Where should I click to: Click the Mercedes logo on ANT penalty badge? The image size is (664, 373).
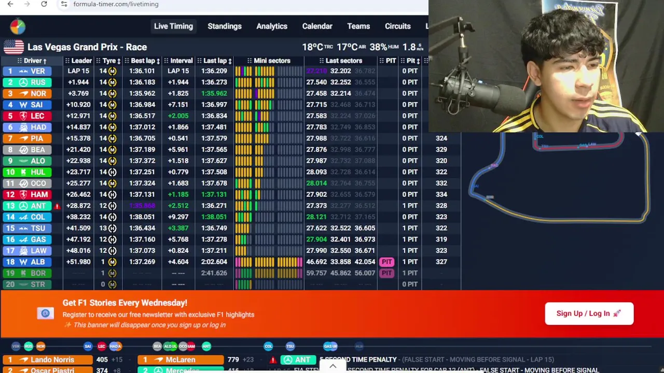(287, 360)
